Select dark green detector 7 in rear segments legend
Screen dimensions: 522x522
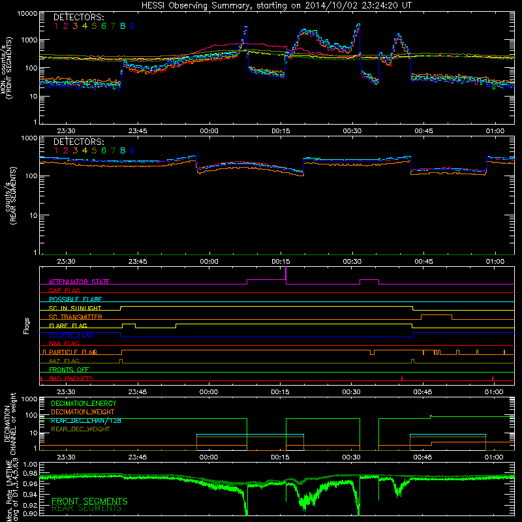pyautogui.click(x=113, y=151)
